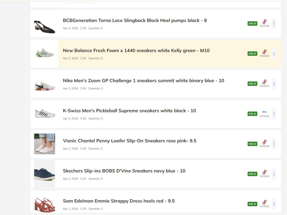Image resolution: width=287 pixels, height=215 pixels.
Task: Click eBay icon on K-Swiss Pickleball row
Action: pos(264,112)
